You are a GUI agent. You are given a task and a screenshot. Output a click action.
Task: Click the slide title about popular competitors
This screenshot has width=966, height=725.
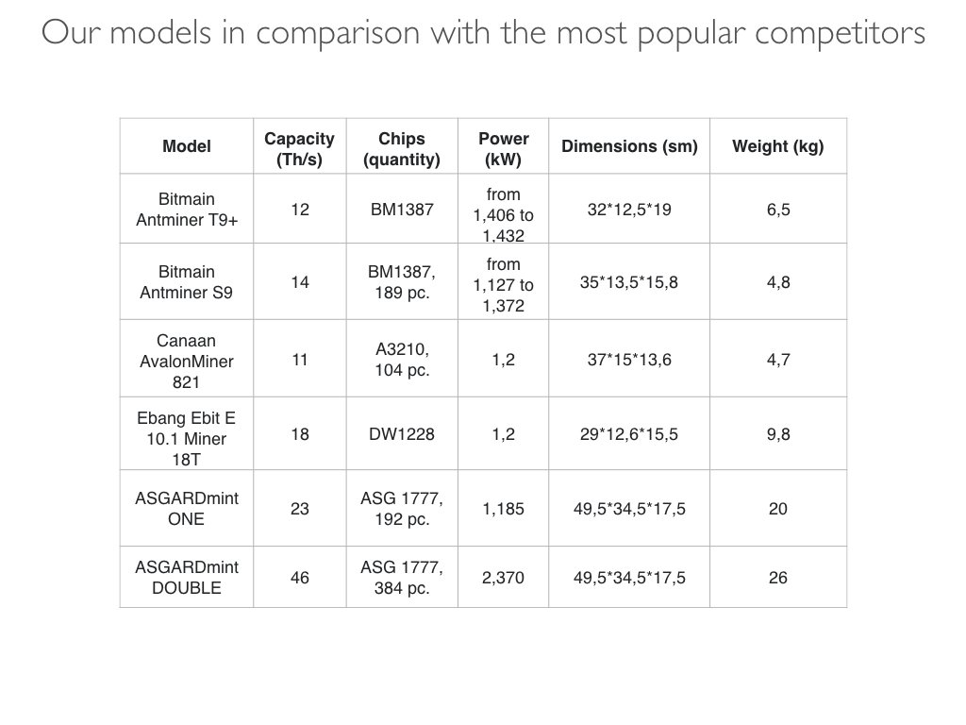(483, 33)
